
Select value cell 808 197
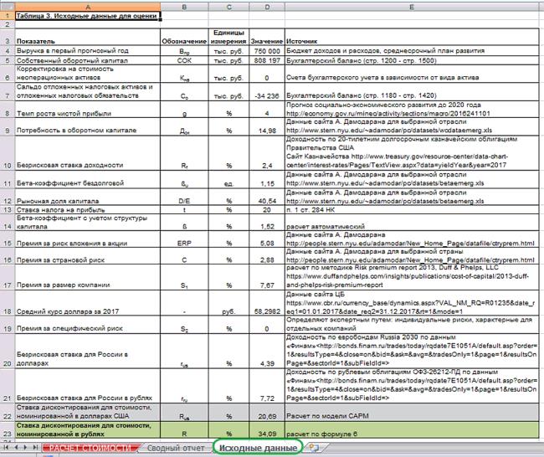click(267, 60)
